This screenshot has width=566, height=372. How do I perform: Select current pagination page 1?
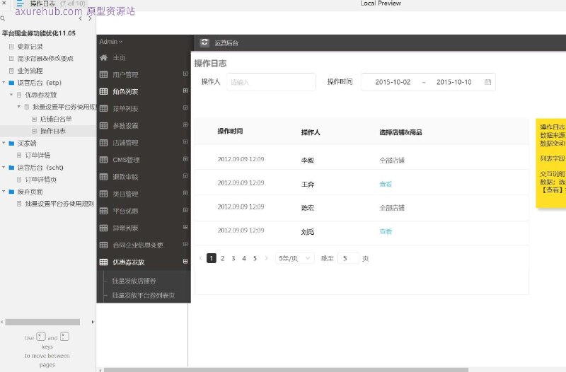coord(211,258)
